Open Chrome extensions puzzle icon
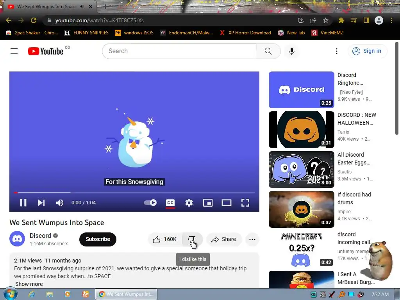 click(341, 20)
